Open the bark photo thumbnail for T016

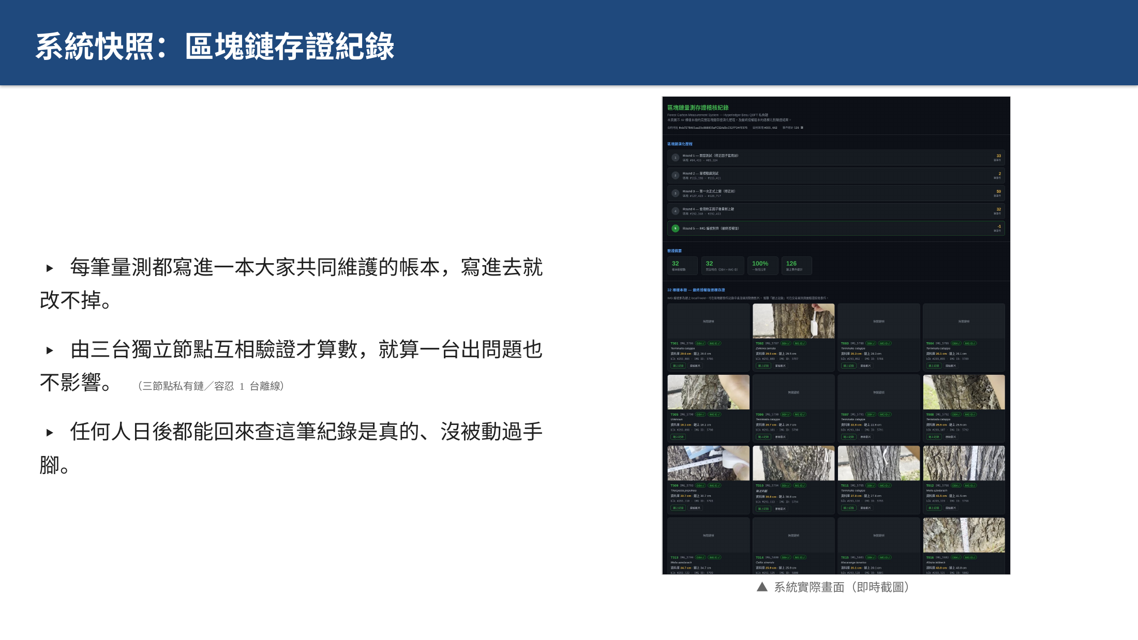pyautogui.click(x=964, y=535)
